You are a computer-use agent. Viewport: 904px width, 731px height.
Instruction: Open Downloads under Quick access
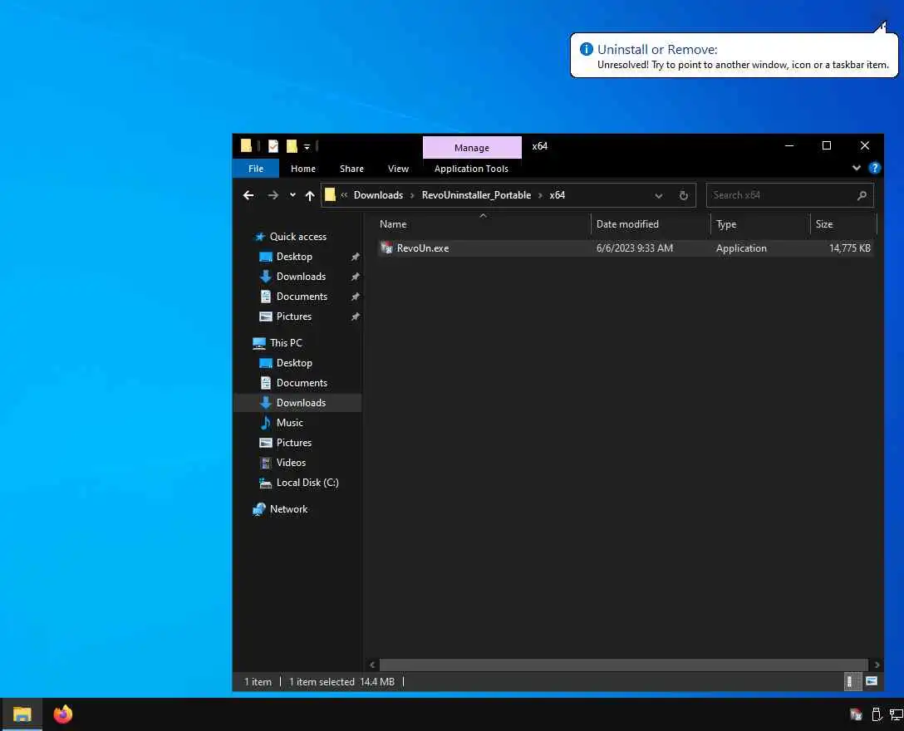coord(301,276)
